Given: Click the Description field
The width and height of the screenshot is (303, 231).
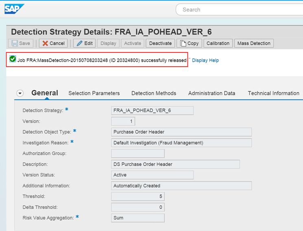Looking at the screenshot, I should [175, 164].
